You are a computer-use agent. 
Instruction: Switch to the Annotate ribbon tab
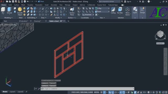(54, 5)
